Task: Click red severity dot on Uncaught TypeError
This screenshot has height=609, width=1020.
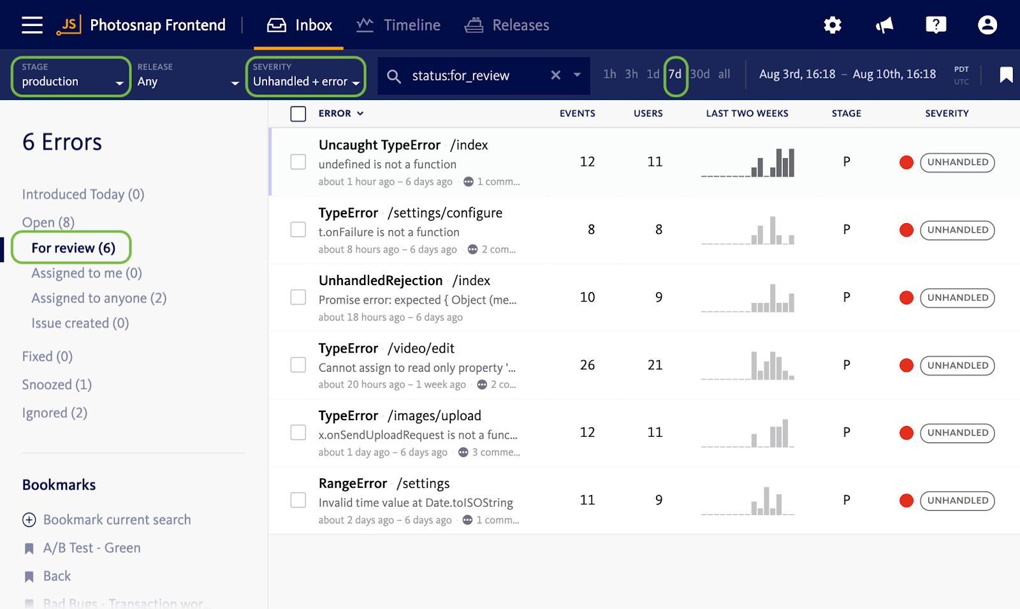Action: [x=907, y=163]
